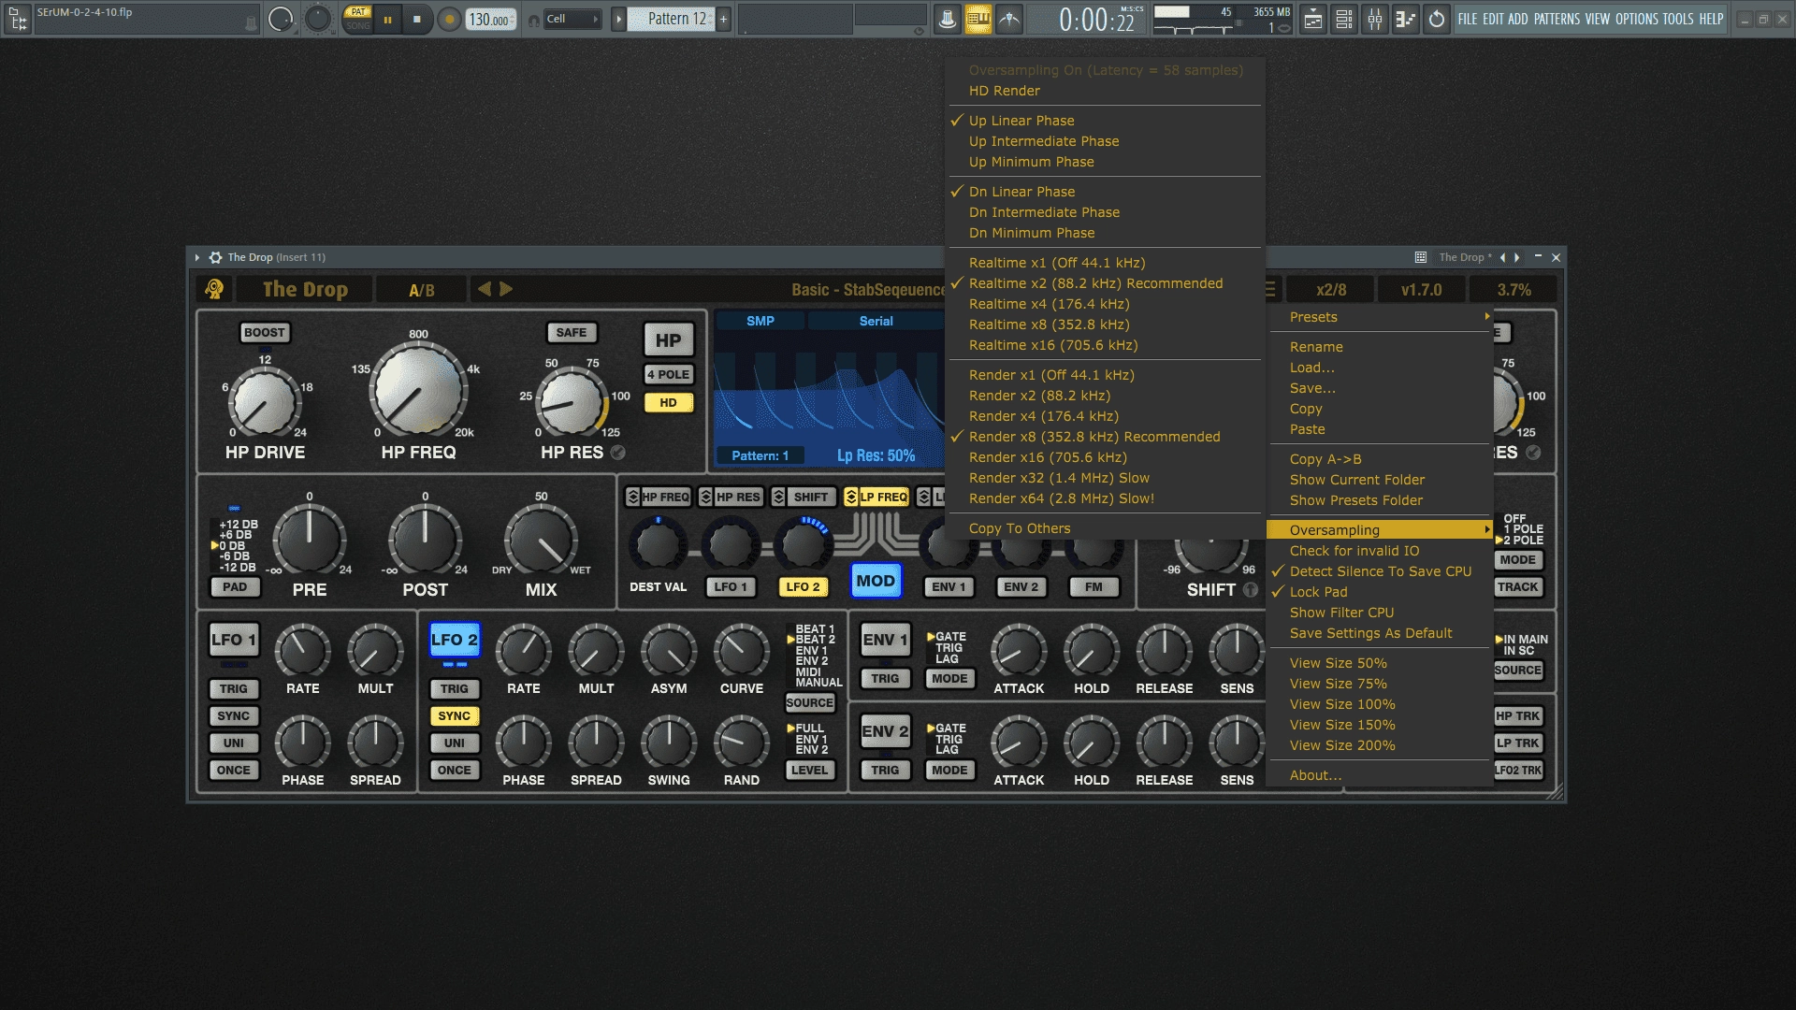Image resolution: width=1796 pixels, height=1010 pixels.
Task: Click expander arrow left of plugin gear
Action: [197, 257]
